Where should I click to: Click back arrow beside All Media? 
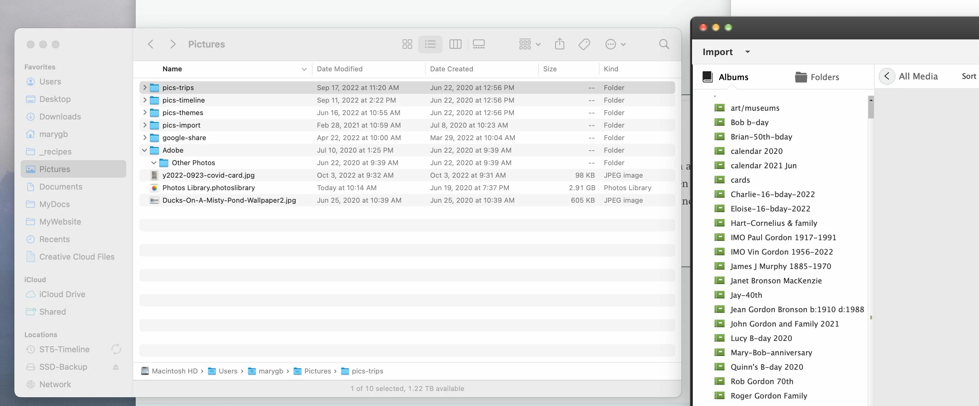pyautogui.click(x=887, y=76)
